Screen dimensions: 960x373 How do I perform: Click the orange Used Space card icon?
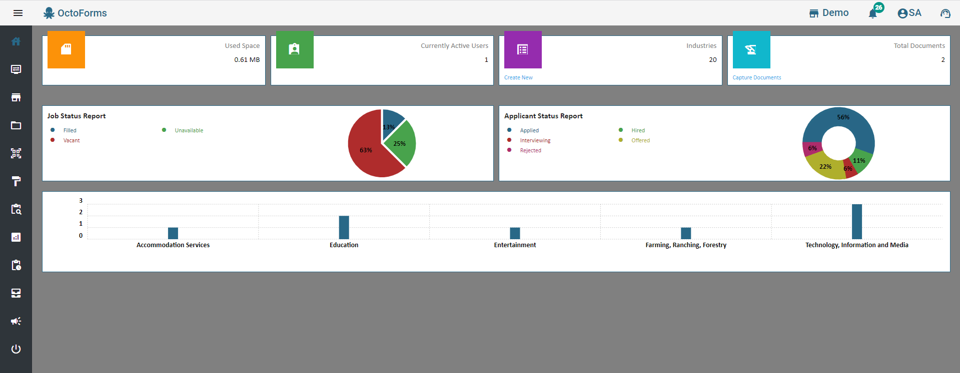click(66, 49)
